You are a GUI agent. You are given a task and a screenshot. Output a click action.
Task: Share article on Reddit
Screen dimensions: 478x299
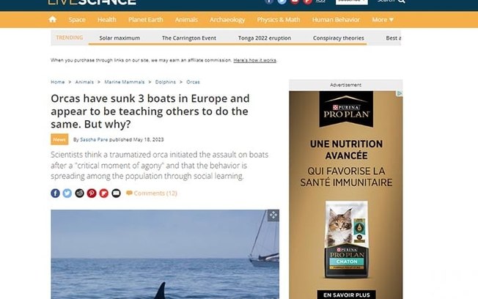pyautogui.click(x=80, y=193)
